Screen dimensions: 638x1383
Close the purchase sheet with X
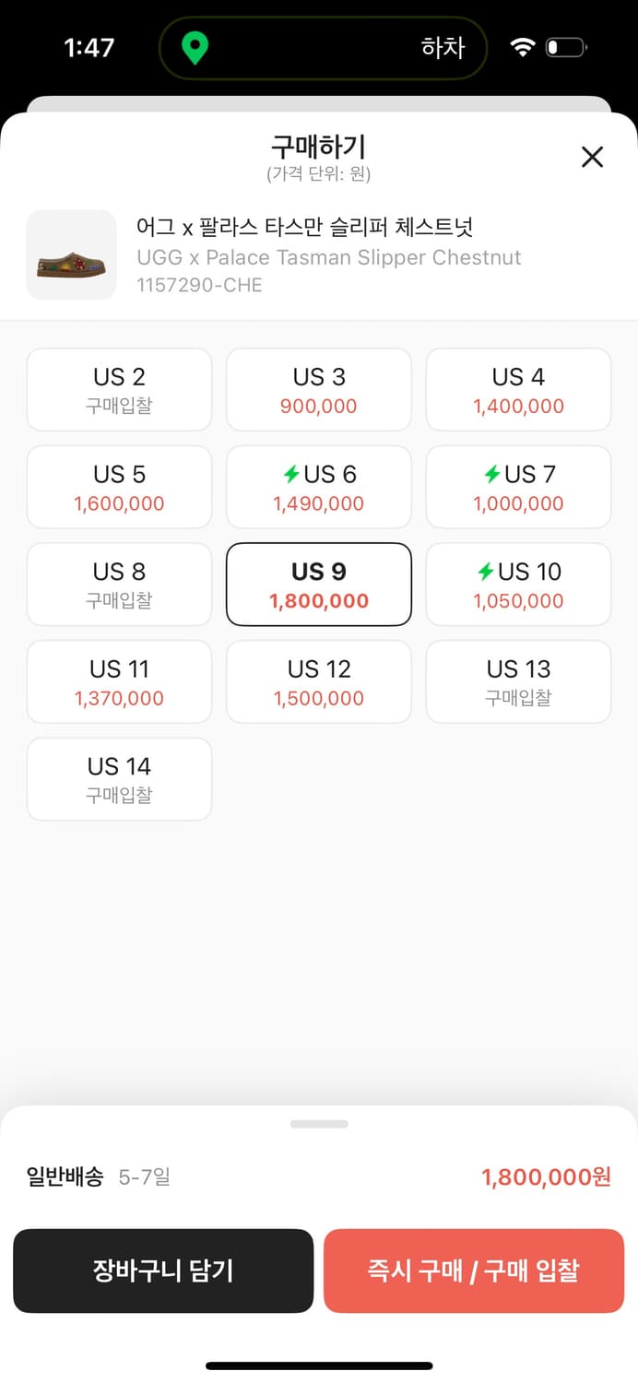click(592, 157)
